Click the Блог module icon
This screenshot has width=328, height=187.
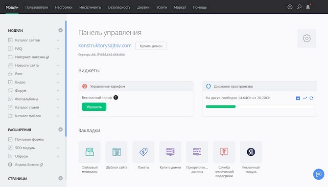pyautogui.click(x=10, y=74)
